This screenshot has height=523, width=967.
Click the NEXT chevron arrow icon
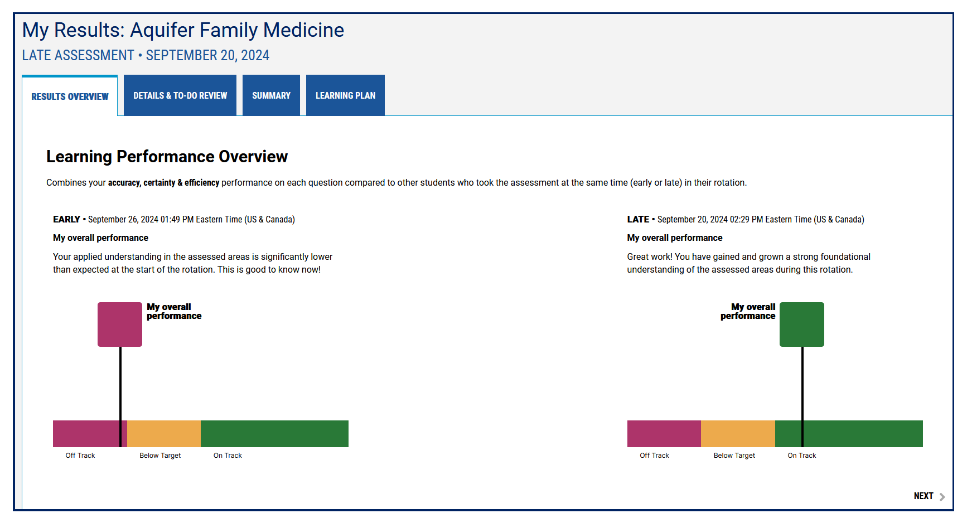pyautogui.click(x=942, y=496)
